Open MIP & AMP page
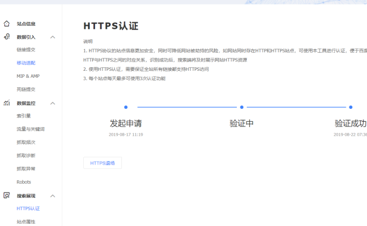 tap(28, 76)
